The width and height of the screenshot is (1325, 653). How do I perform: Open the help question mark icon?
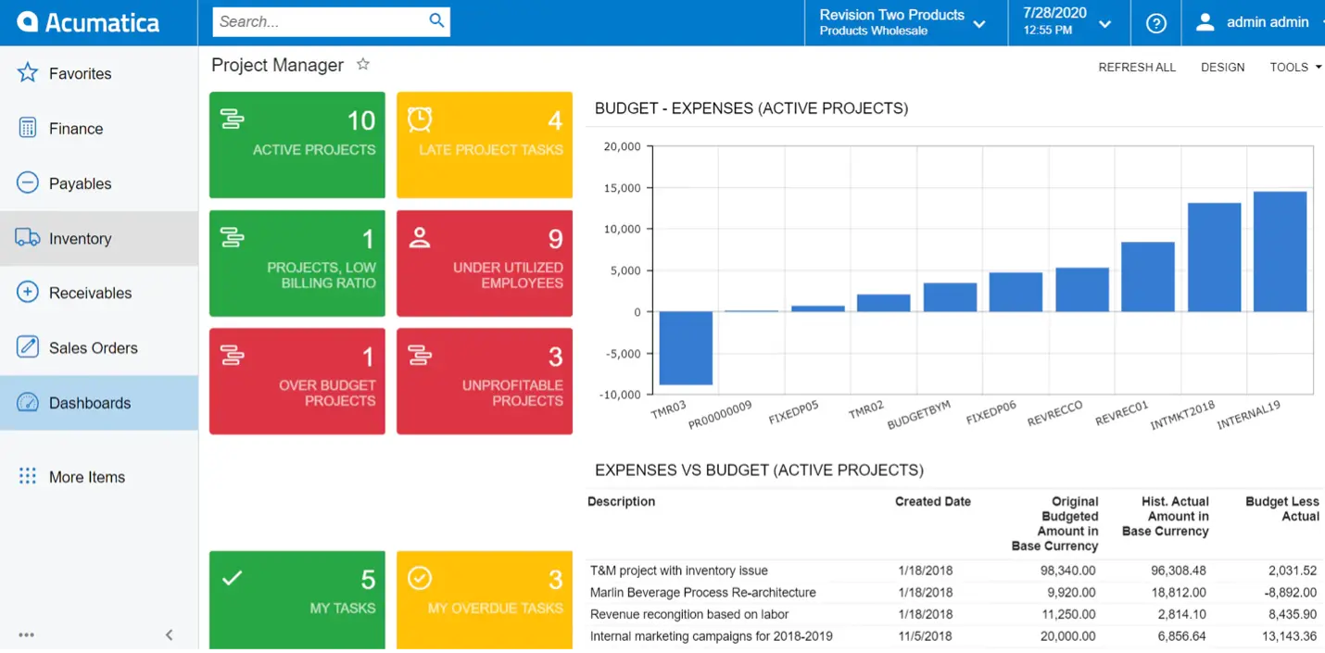[x=1155, y=22]
